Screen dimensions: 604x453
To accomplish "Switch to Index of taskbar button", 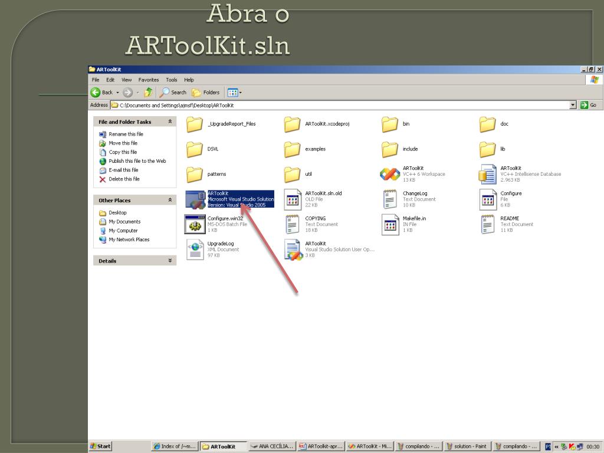I will point(175,446).
